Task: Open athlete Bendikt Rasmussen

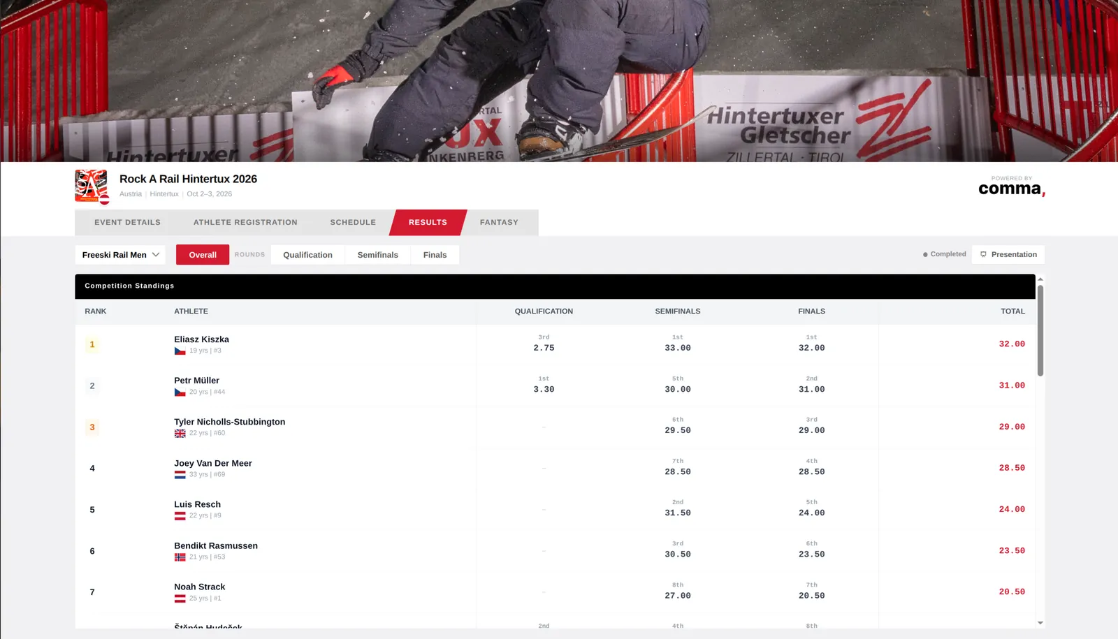Action: 216,545
